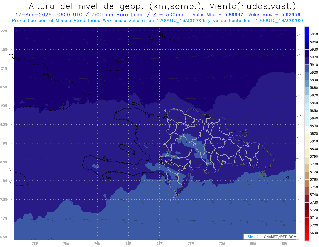The width and height of the screenshot is (319, 247).
Task: Click the '5830' colorbar value
Action: (314, 126)
